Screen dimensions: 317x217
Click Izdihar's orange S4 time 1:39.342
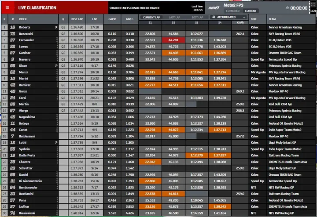pos(220,206)
